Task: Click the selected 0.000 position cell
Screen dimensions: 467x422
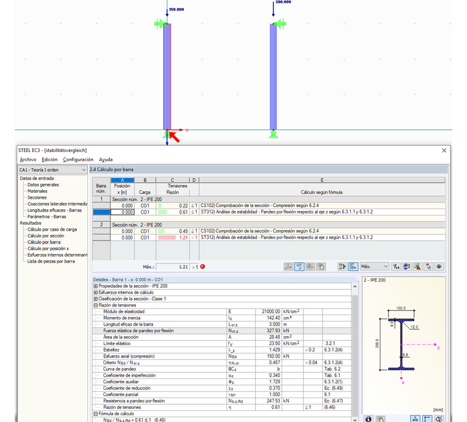Action: tap(122, 212)
